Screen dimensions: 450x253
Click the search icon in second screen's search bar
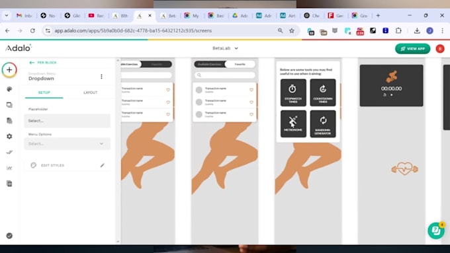tap(199, 75)
